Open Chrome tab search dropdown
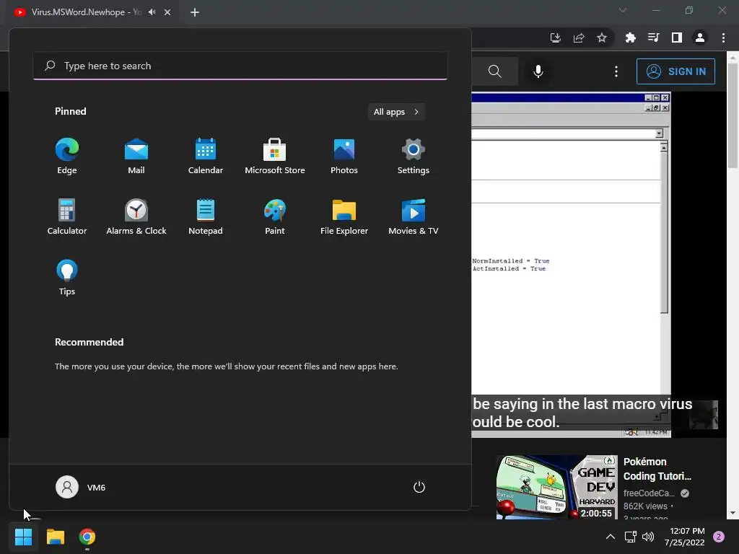 point(623,10)
